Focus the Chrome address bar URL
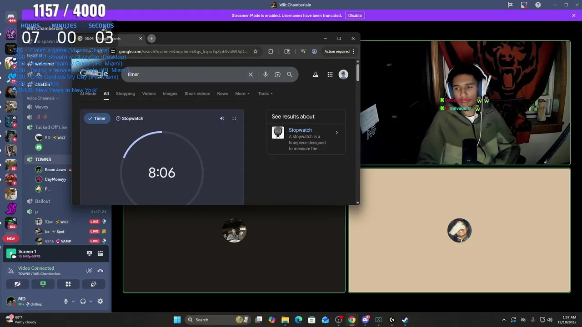Viewport: 582px width, 327px height. coord(183,51)
